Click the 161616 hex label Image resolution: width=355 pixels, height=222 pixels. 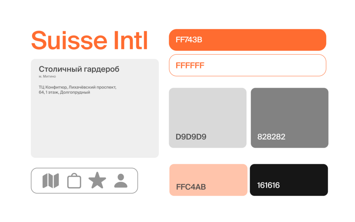tap(268, 185)
